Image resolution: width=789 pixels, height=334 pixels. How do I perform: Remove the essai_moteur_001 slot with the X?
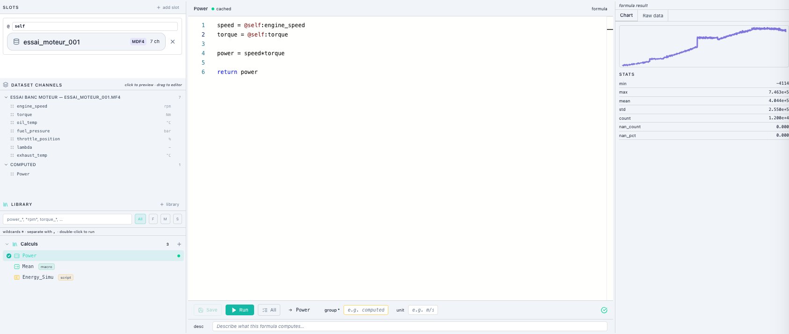(173, 42)
